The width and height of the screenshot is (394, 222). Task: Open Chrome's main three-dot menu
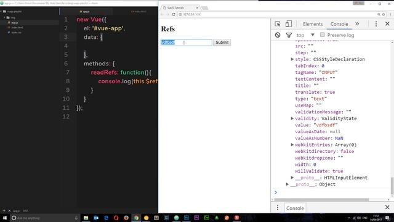click(x=390, y=14)
